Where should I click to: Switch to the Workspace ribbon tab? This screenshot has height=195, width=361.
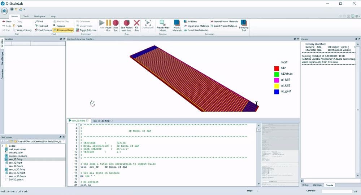[x=40, y=17]
